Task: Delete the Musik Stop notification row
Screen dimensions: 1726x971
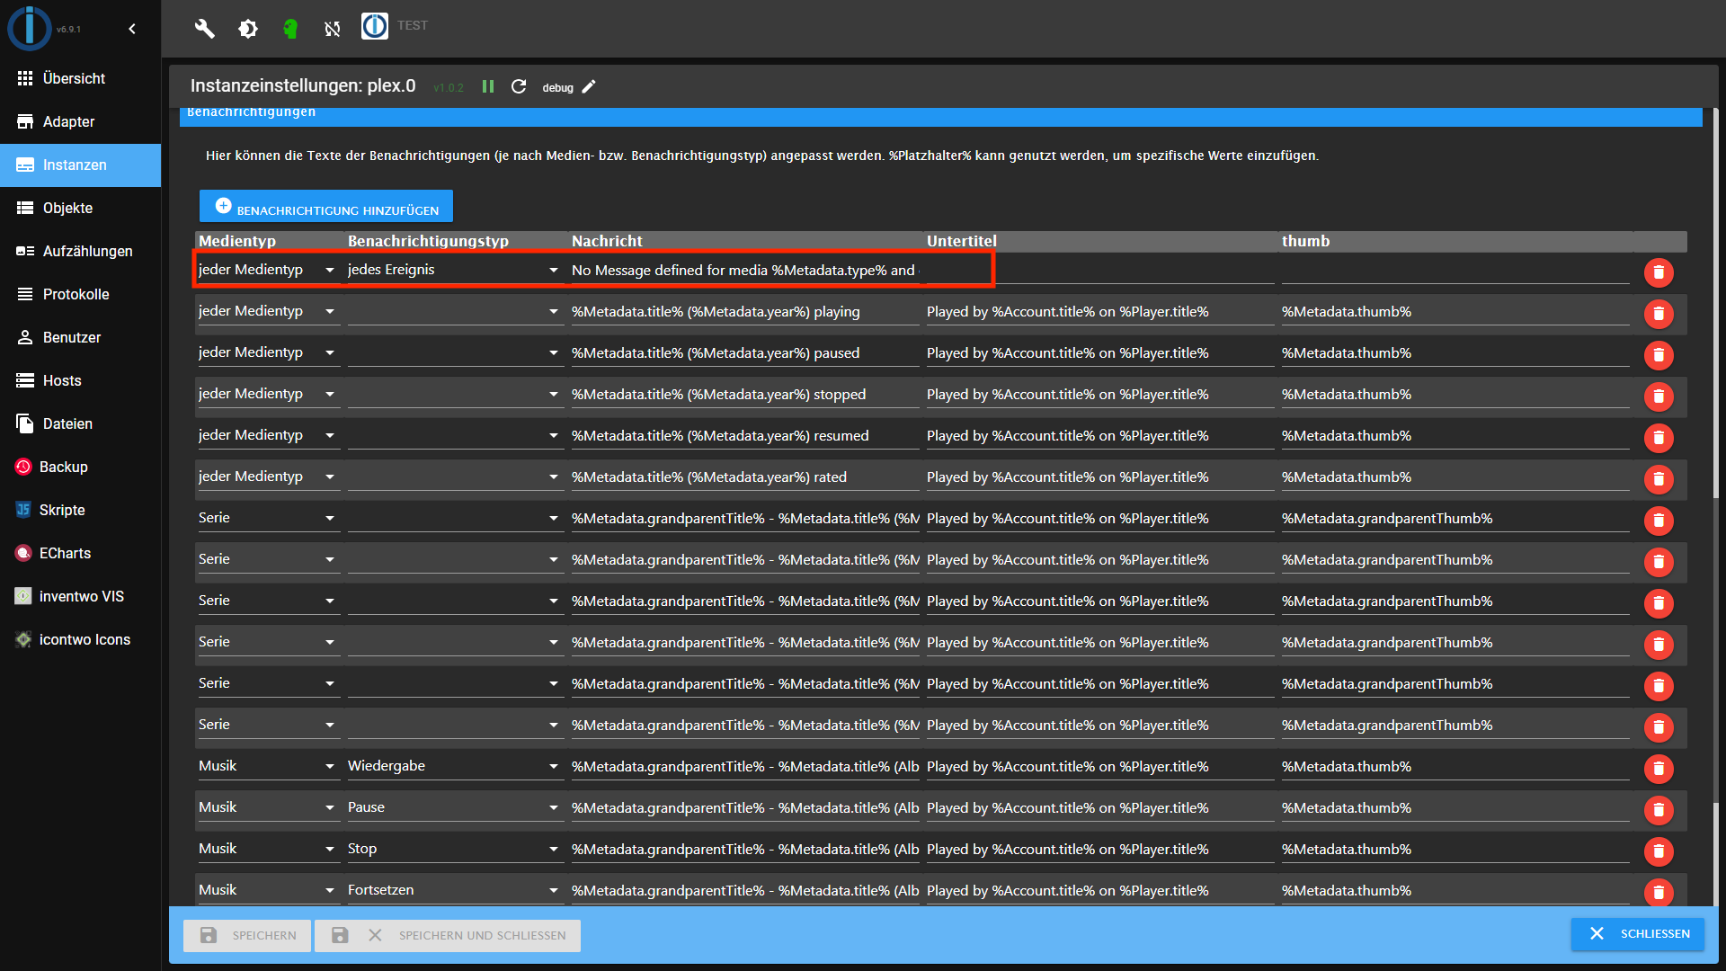Action: tap(1659, 851)
